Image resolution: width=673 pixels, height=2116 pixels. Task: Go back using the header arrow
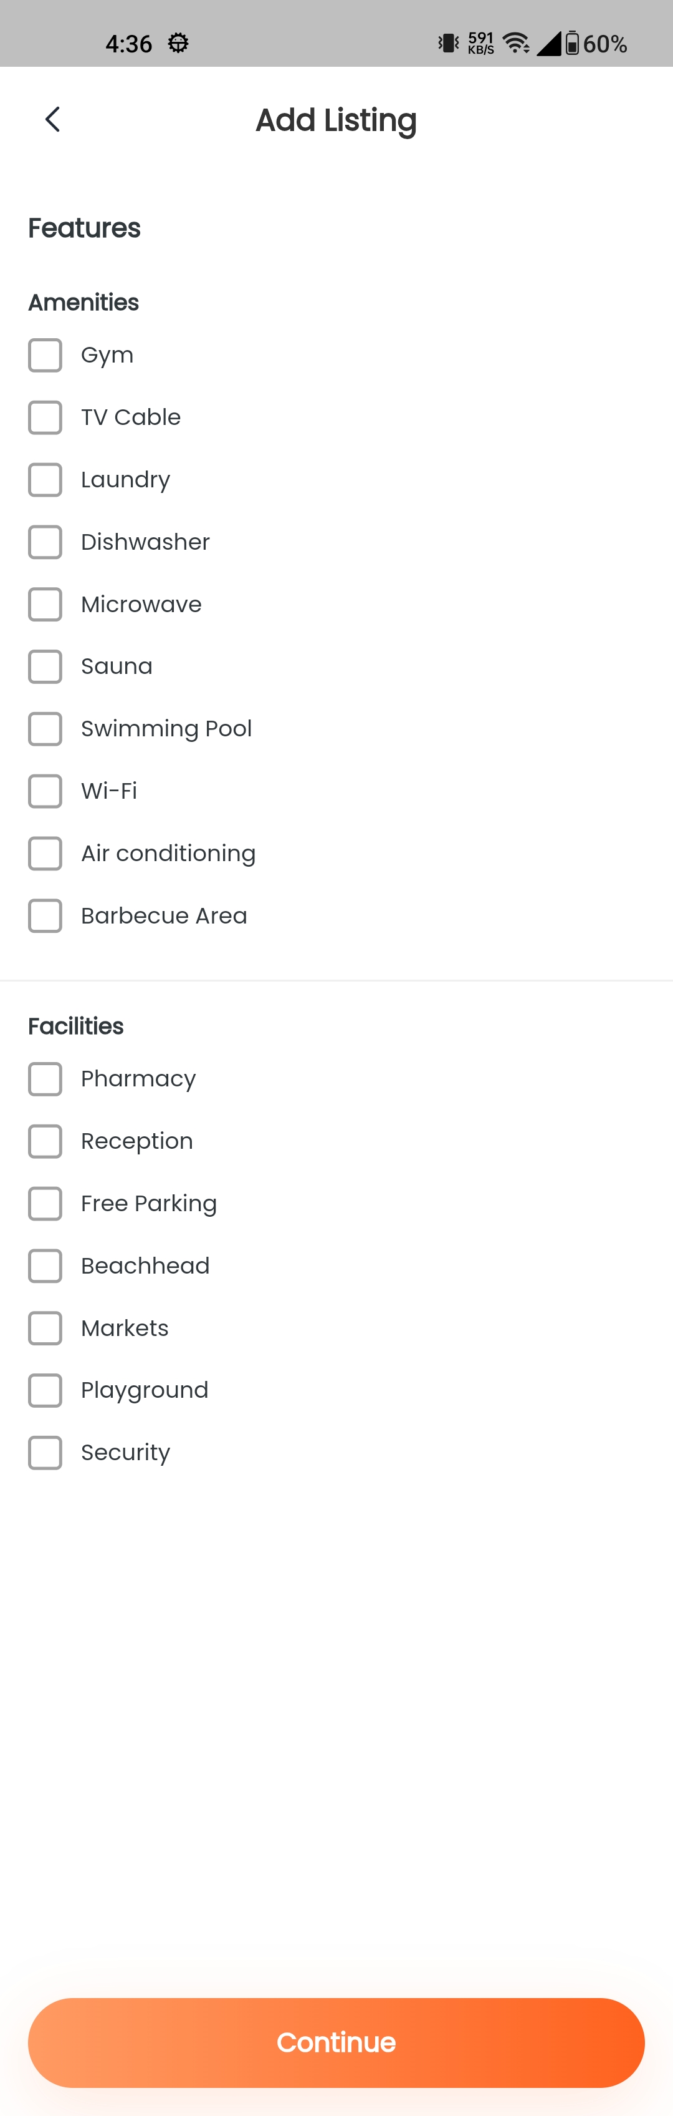click(x=52, y=120)
